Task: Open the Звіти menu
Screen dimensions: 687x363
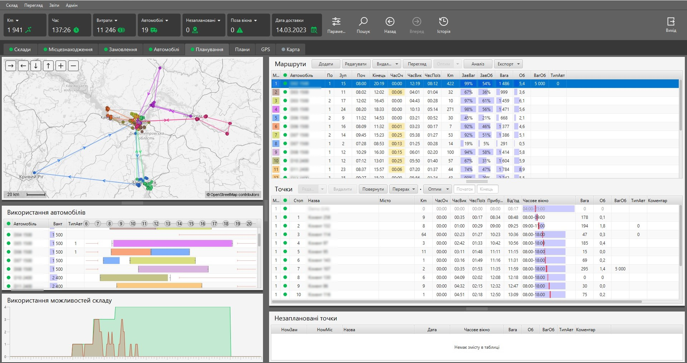Action: [x=54, y=5]
